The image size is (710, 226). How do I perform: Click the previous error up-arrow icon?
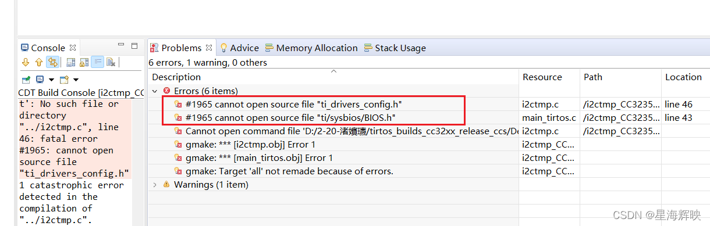pos(39,62)
